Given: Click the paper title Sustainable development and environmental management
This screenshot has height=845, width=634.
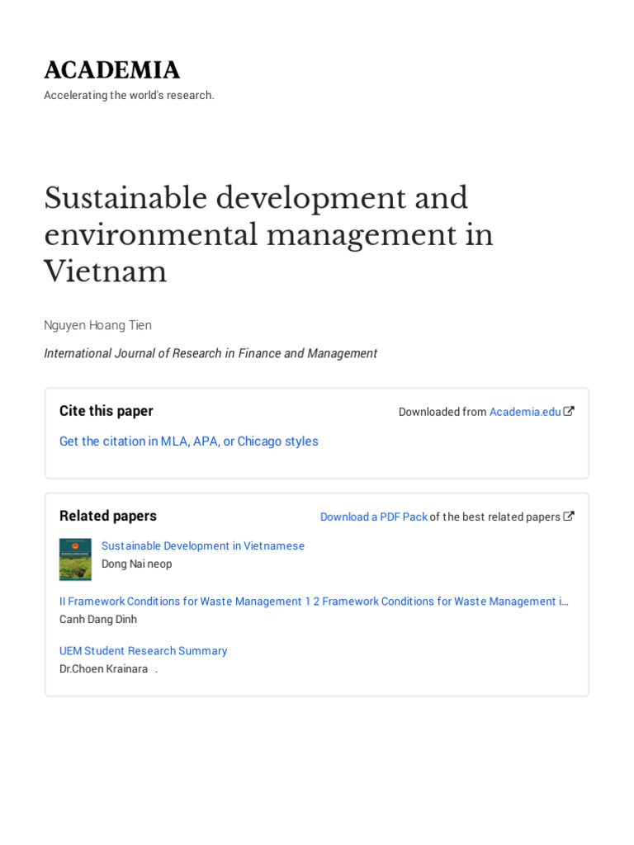Looking at the screenshot, I should coord(268,234).
